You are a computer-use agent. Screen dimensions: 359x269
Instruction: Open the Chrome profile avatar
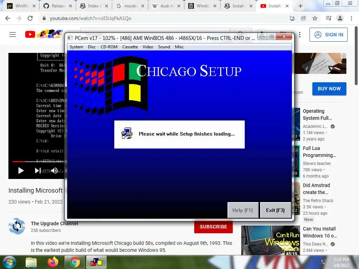pyautogui.click(x=340, y=18)
